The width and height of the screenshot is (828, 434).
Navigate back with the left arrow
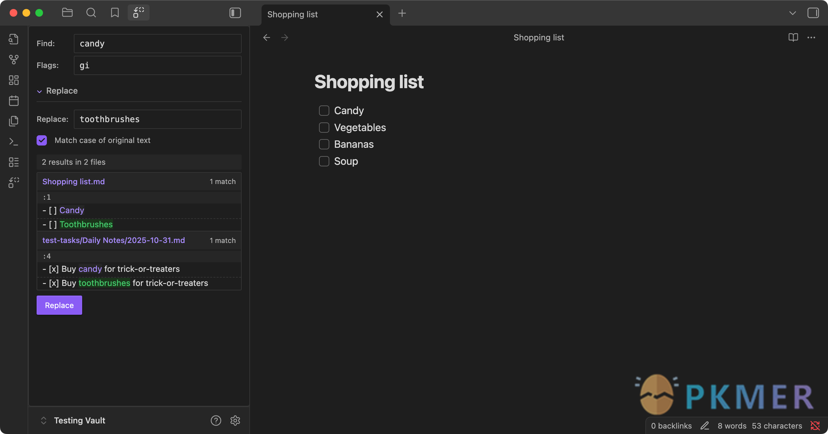(x=266, y=38)
